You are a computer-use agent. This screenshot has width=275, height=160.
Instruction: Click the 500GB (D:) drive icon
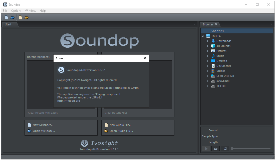click(x=213, y=81)
